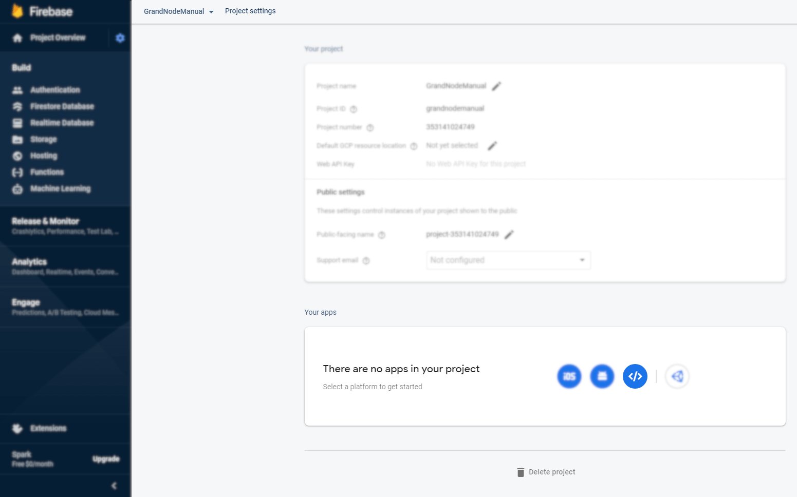Open Firestore Database in the sidebar
Image resolution: width=797 pixels, height=497 pixels.
tap(62, 106)
